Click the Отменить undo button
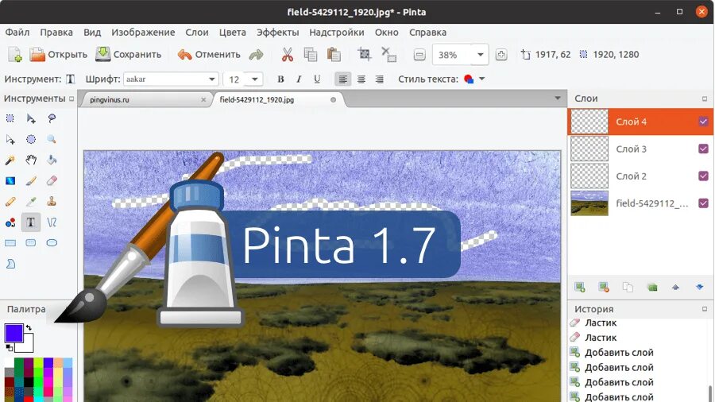The width and height of the screenshot is (715, 402). [209, 55]
